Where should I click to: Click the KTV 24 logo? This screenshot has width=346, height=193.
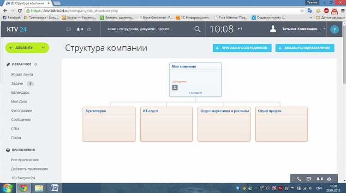tap(17, 29)
